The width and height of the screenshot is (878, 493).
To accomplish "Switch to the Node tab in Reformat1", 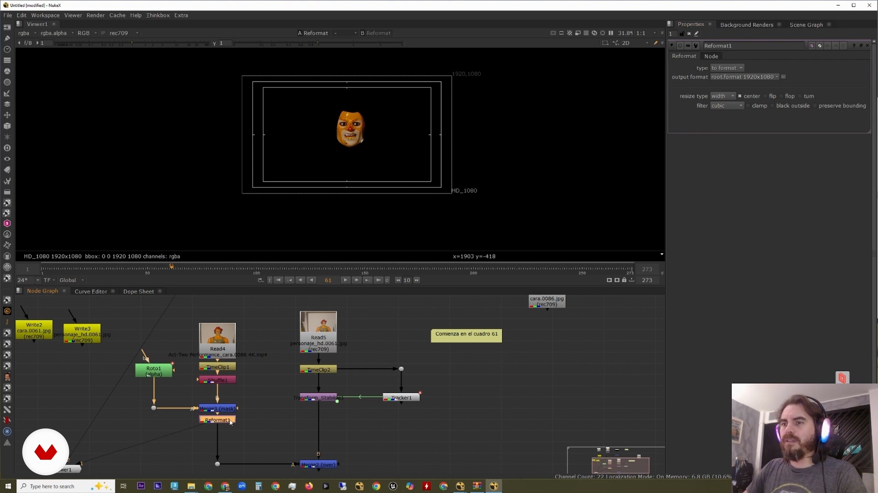I will point(711,56).
